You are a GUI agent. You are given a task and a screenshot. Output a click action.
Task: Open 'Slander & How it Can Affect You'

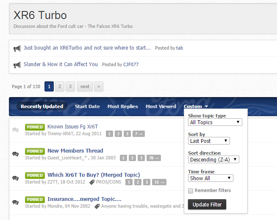61,64
